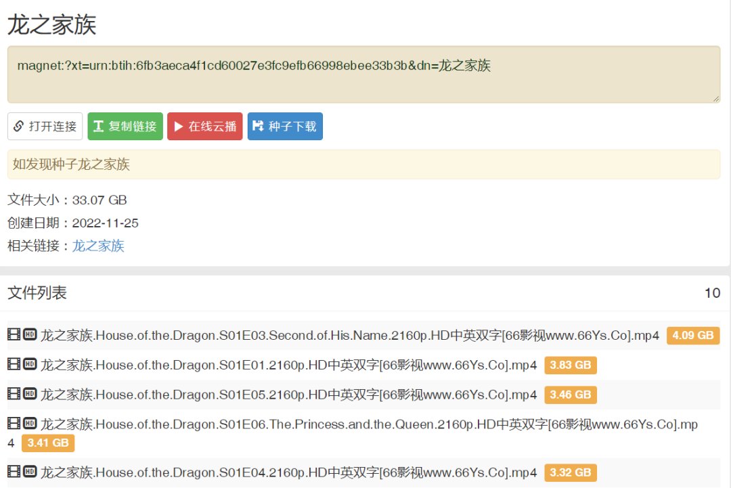Click the 文件大小 33.07 GB text
The image size is (731, 488).
67,200
